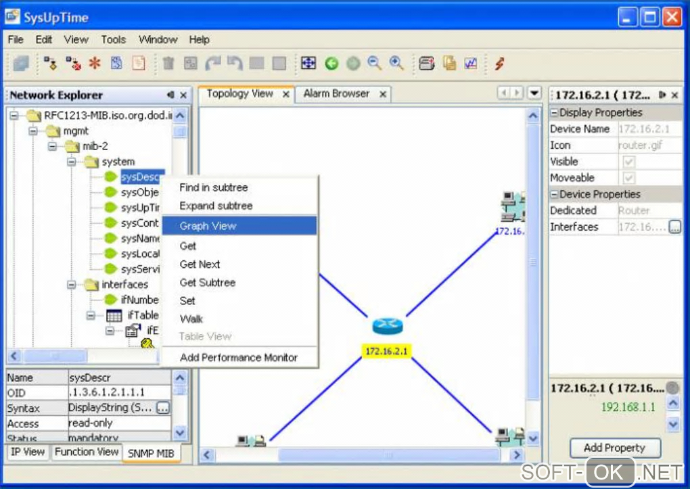Choose Get Subtree from context menu
Screen dimensions: 690x489
(x=239, y=283)
